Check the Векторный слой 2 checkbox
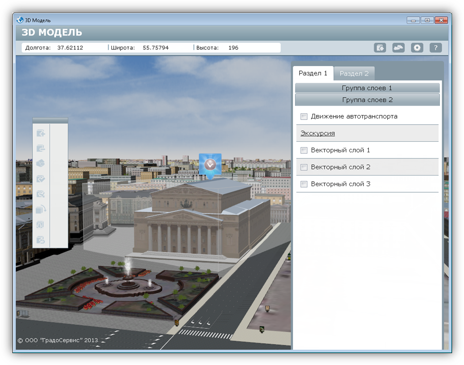The width and height of the screenshot is (464, 365). coord(304,168)
